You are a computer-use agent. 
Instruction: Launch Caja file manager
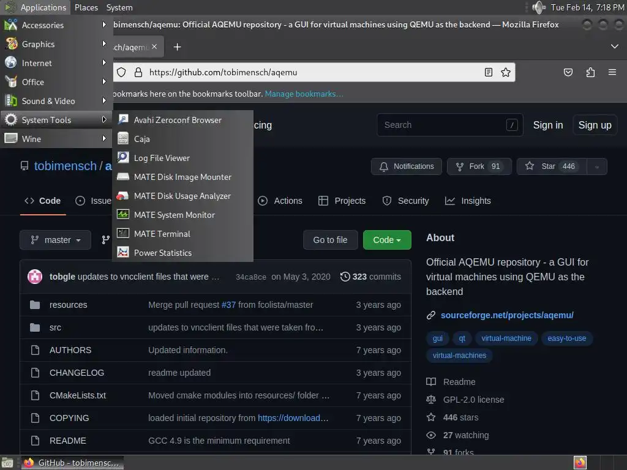point(182,139)
